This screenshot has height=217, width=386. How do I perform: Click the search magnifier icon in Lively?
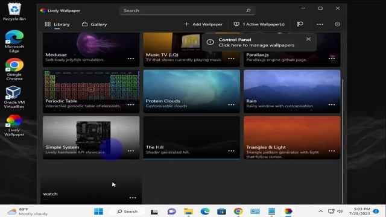click(248, 10)
